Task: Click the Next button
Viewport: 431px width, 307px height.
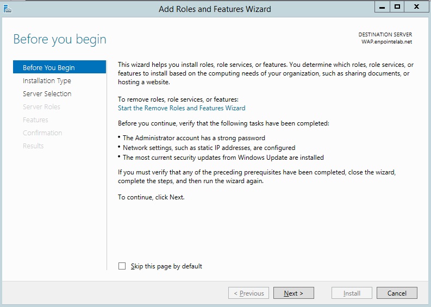Action: click(x=293, y=293)
